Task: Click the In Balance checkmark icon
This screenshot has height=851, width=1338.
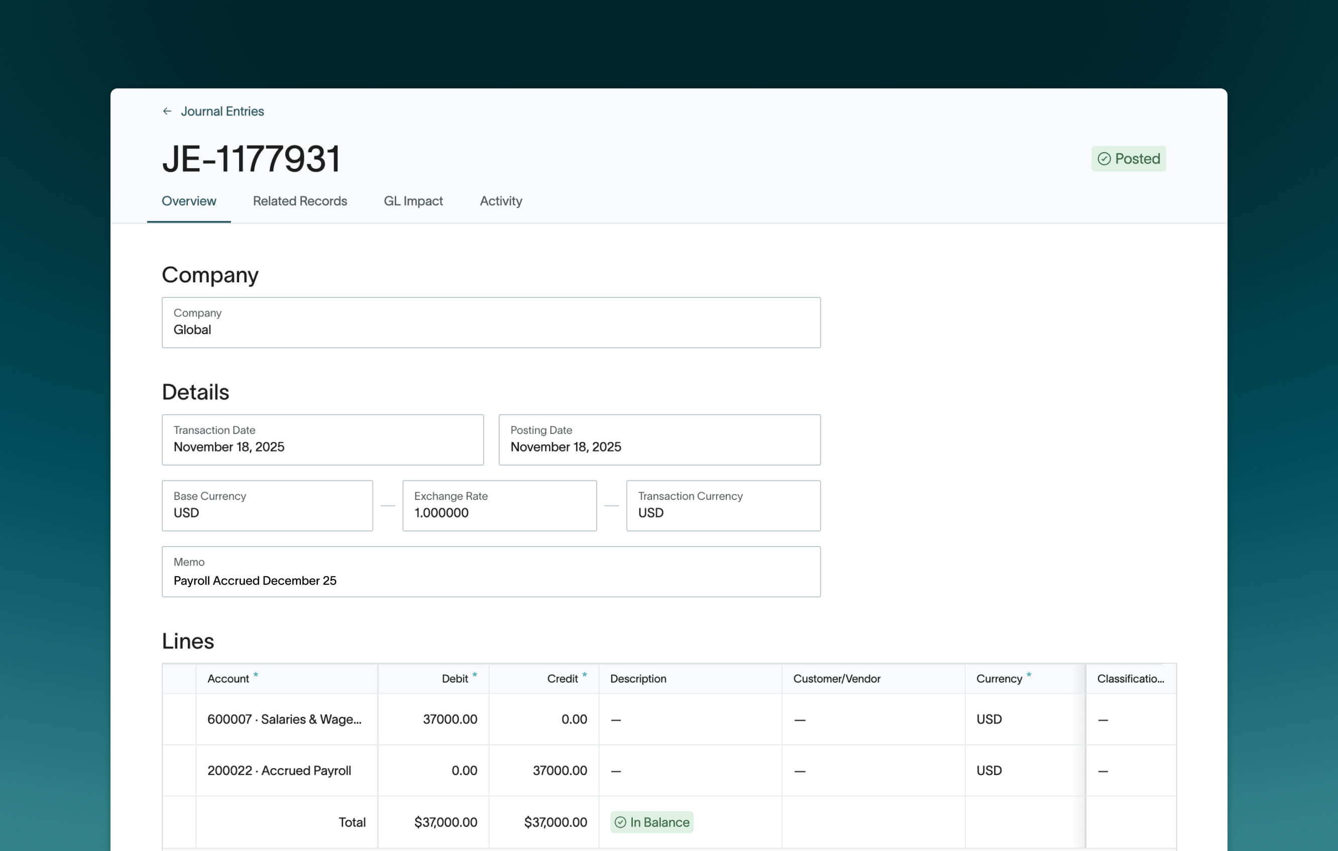Action: (x=621, y=822)
